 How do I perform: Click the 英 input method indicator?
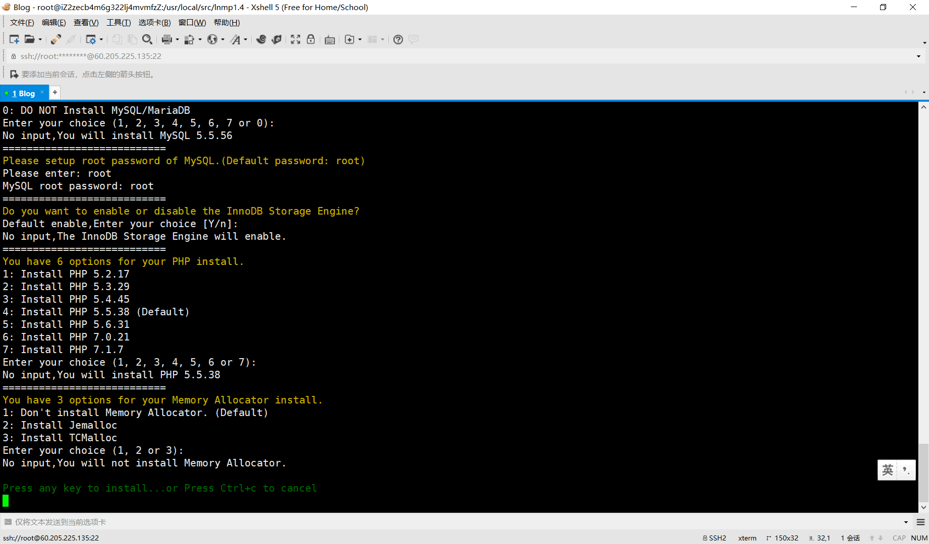point(888,470)
